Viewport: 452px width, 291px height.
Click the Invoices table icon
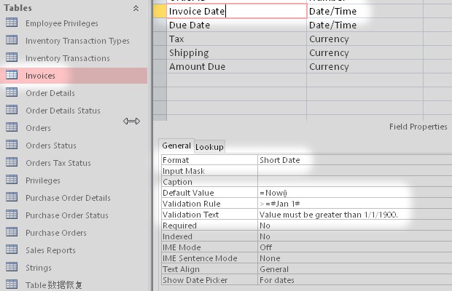[12, 76]
